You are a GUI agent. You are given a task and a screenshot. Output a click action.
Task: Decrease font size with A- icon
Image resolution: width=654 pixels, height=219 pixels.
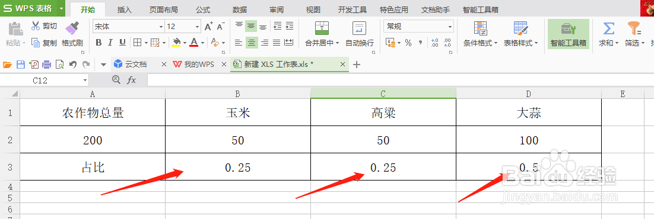pos(220,27)
